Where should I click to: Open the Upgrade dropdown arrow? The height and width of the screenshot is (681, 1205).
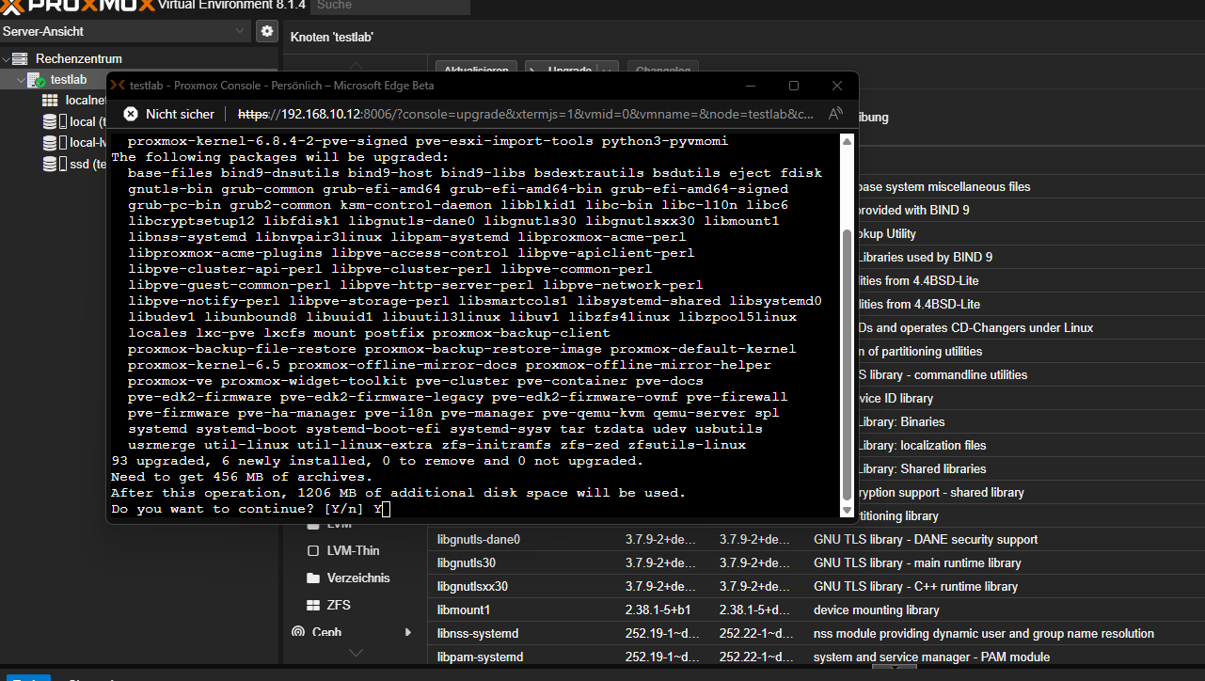coord(609,71)
